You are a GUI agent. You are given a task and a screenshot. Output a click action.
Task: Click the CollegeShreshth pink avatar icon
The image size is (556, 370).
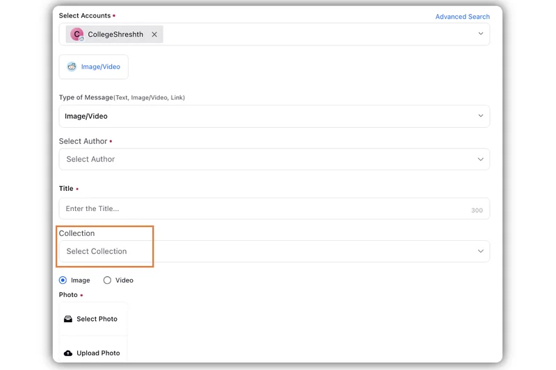coord(76,35)
